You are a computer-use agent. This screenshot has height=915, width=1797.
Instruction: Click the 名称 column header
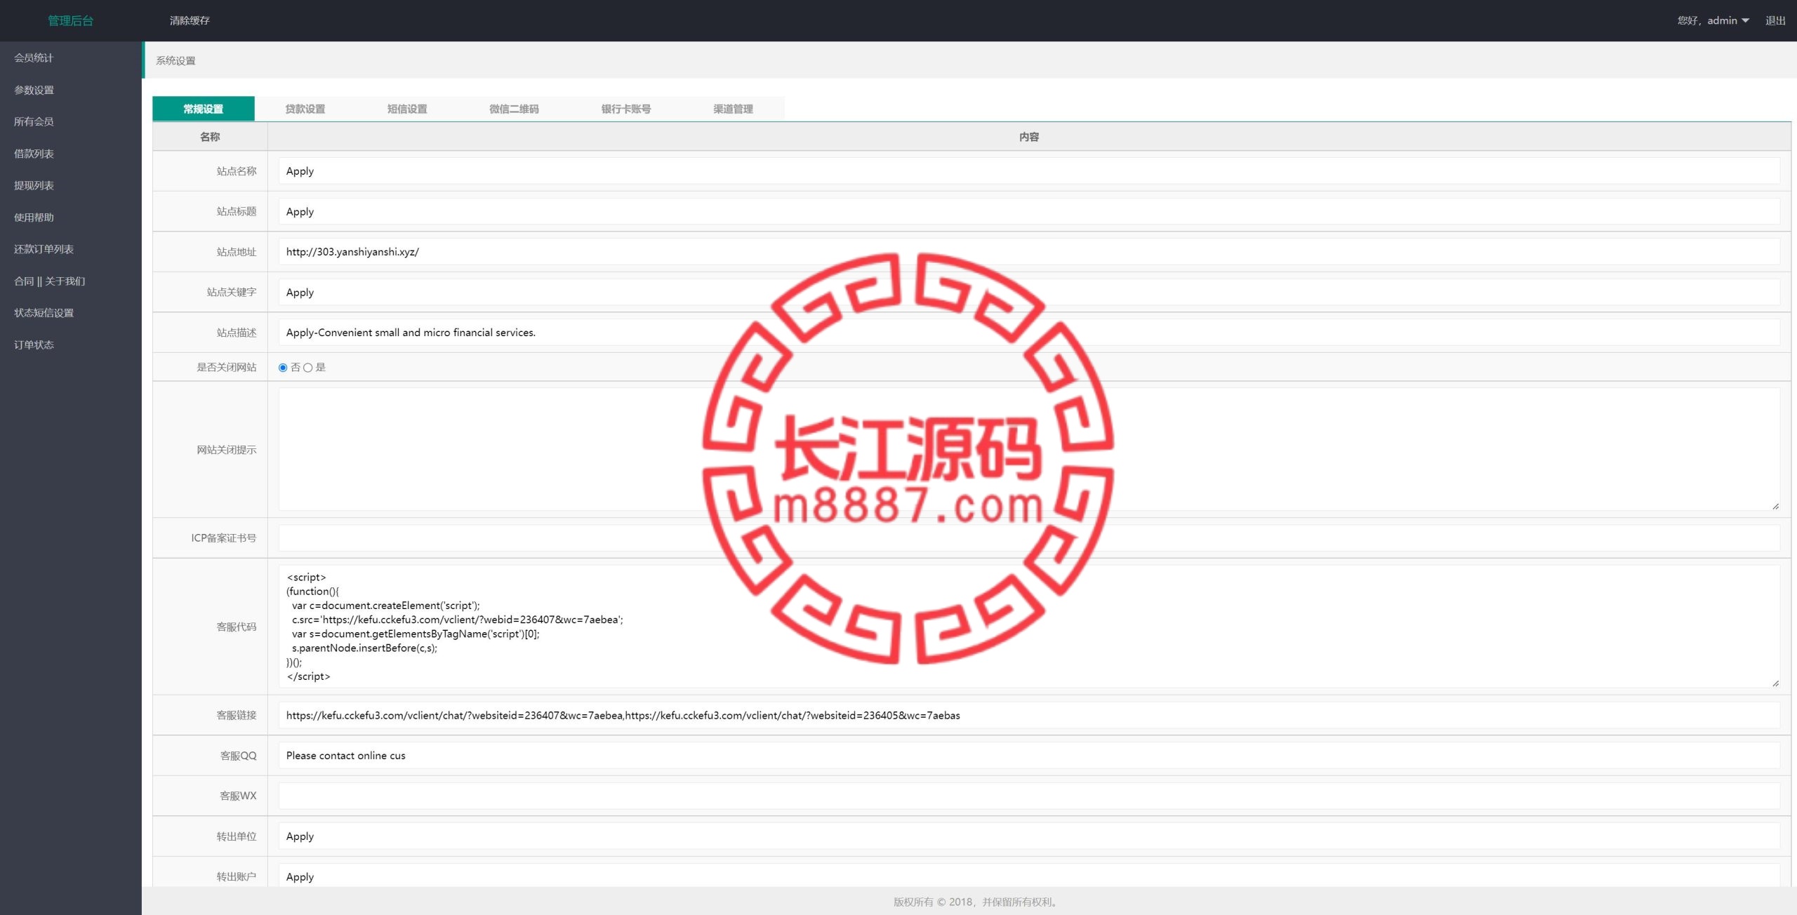click(x=210, y=137)
